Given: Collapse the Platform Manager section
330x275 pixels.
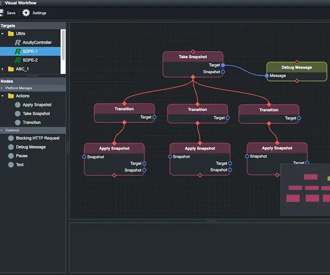Looking at the screenshot, I should point(2,88).
